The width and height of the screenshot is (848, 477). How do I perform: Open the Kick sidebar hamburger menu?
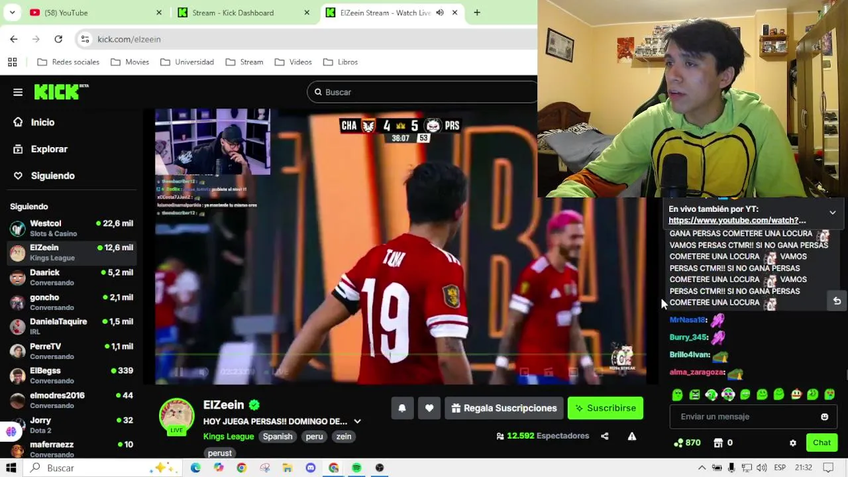point(18,92)
